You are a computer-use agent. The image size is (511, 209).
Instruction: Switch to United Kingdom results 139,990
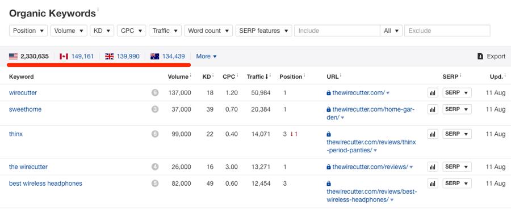[122, 57]
